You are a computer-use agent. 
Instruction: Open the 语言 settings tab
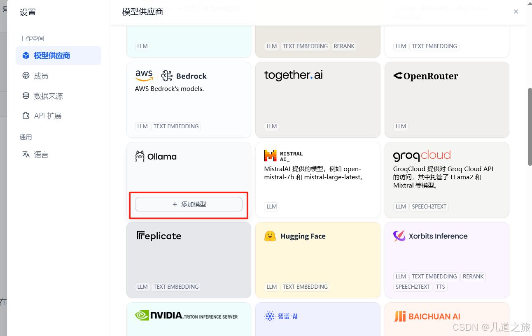pos(58,154)
